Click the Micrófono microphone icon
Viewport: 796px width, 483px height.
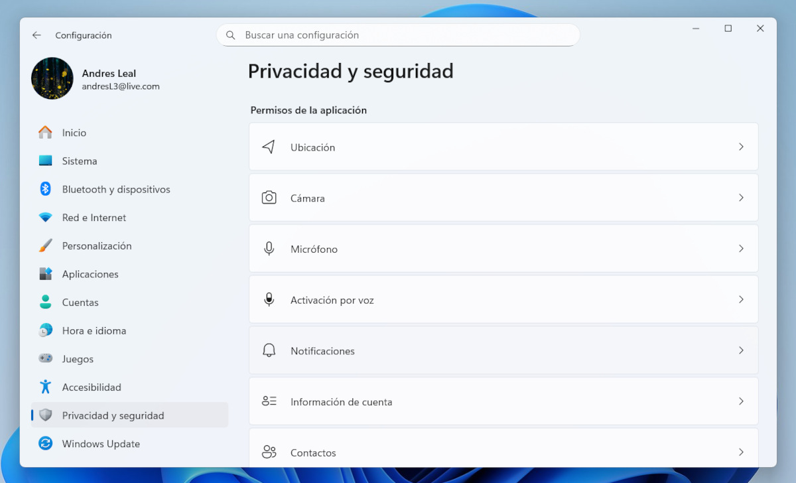(x=269, y=249)
